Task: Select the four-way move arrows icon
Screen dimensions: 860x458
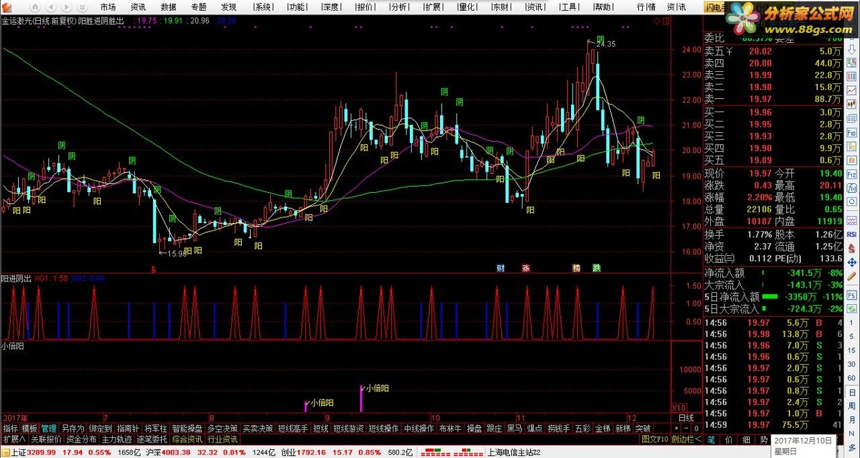Action: pyautogui.click(x=851, y=262)
